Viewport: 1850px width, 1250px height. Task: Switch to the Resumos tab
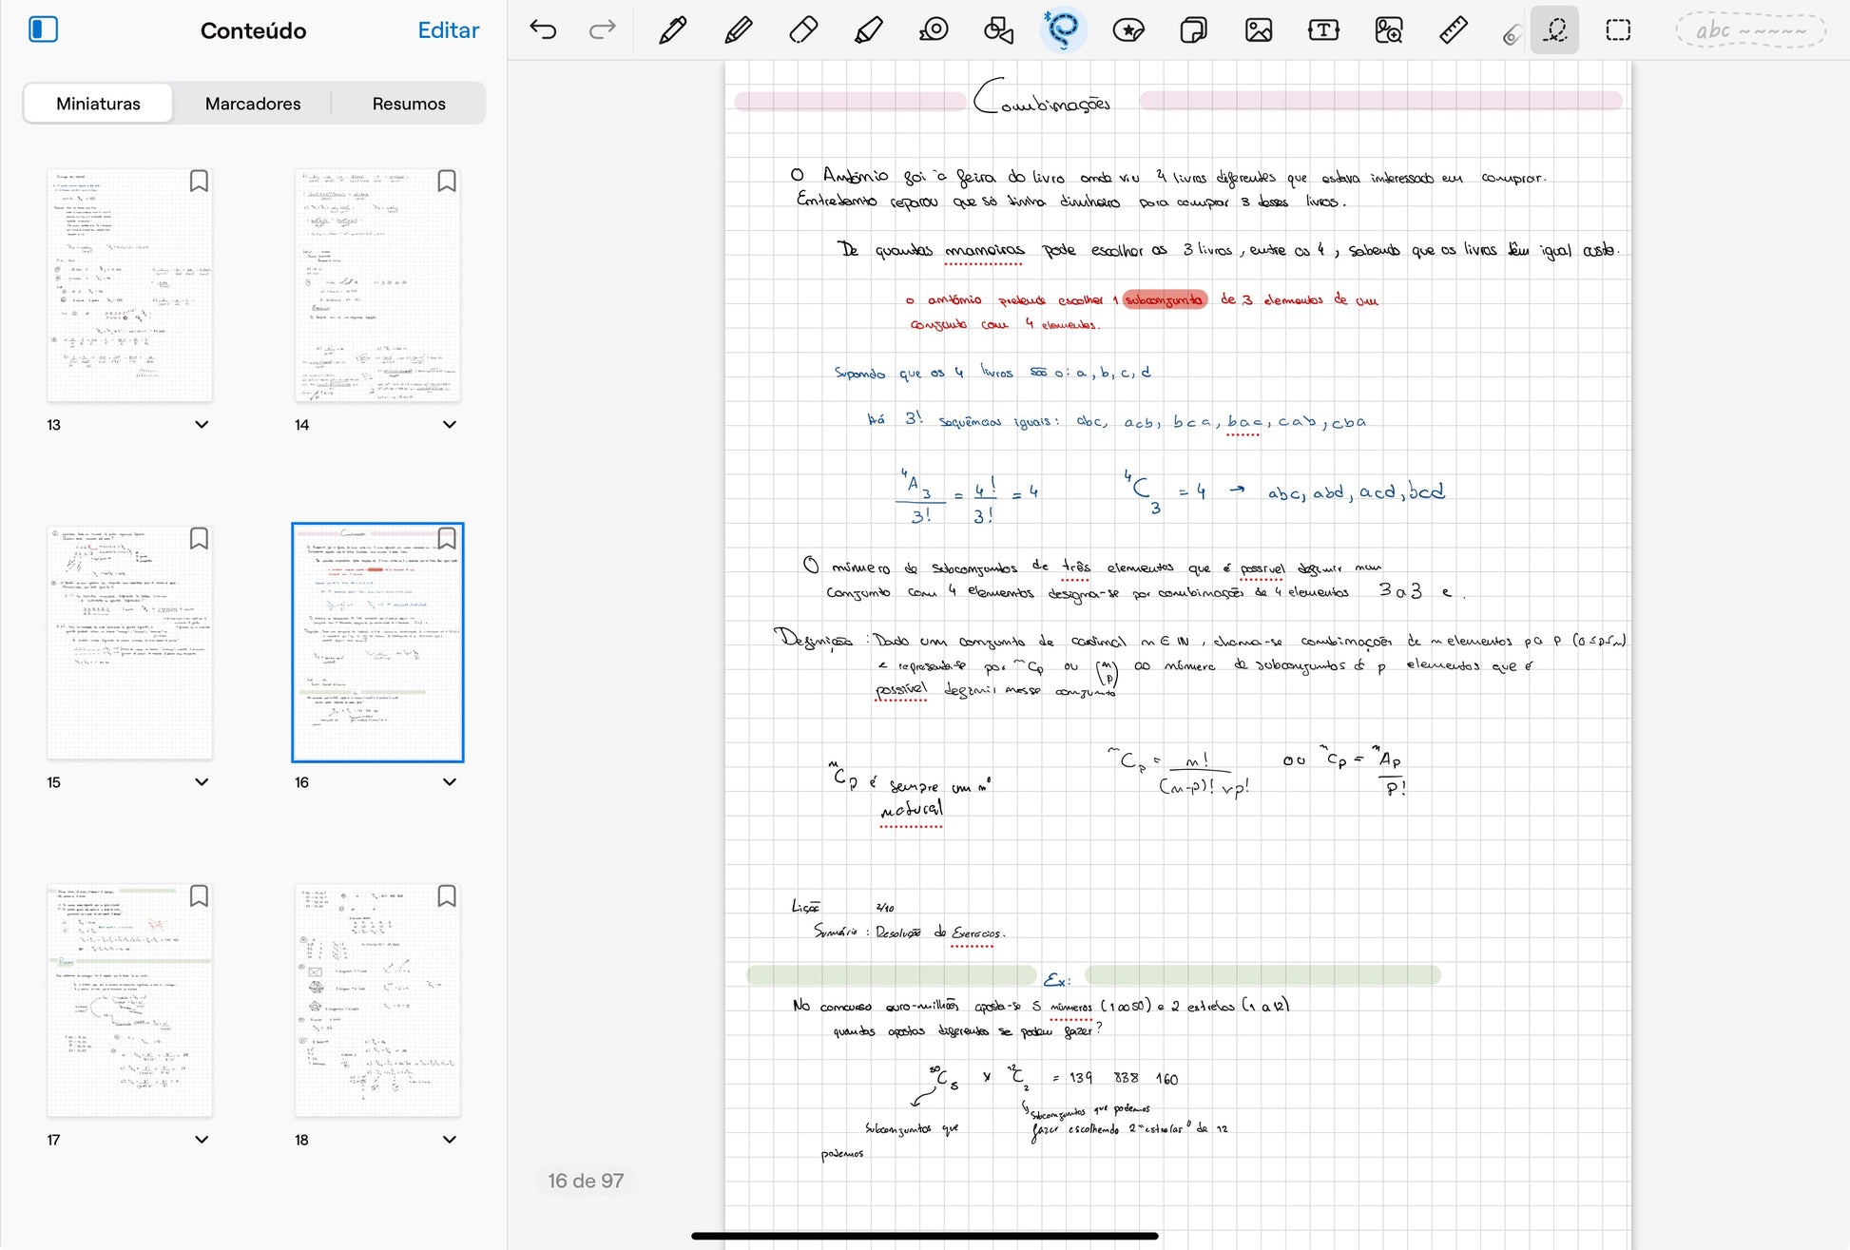[x=409, y=104]
